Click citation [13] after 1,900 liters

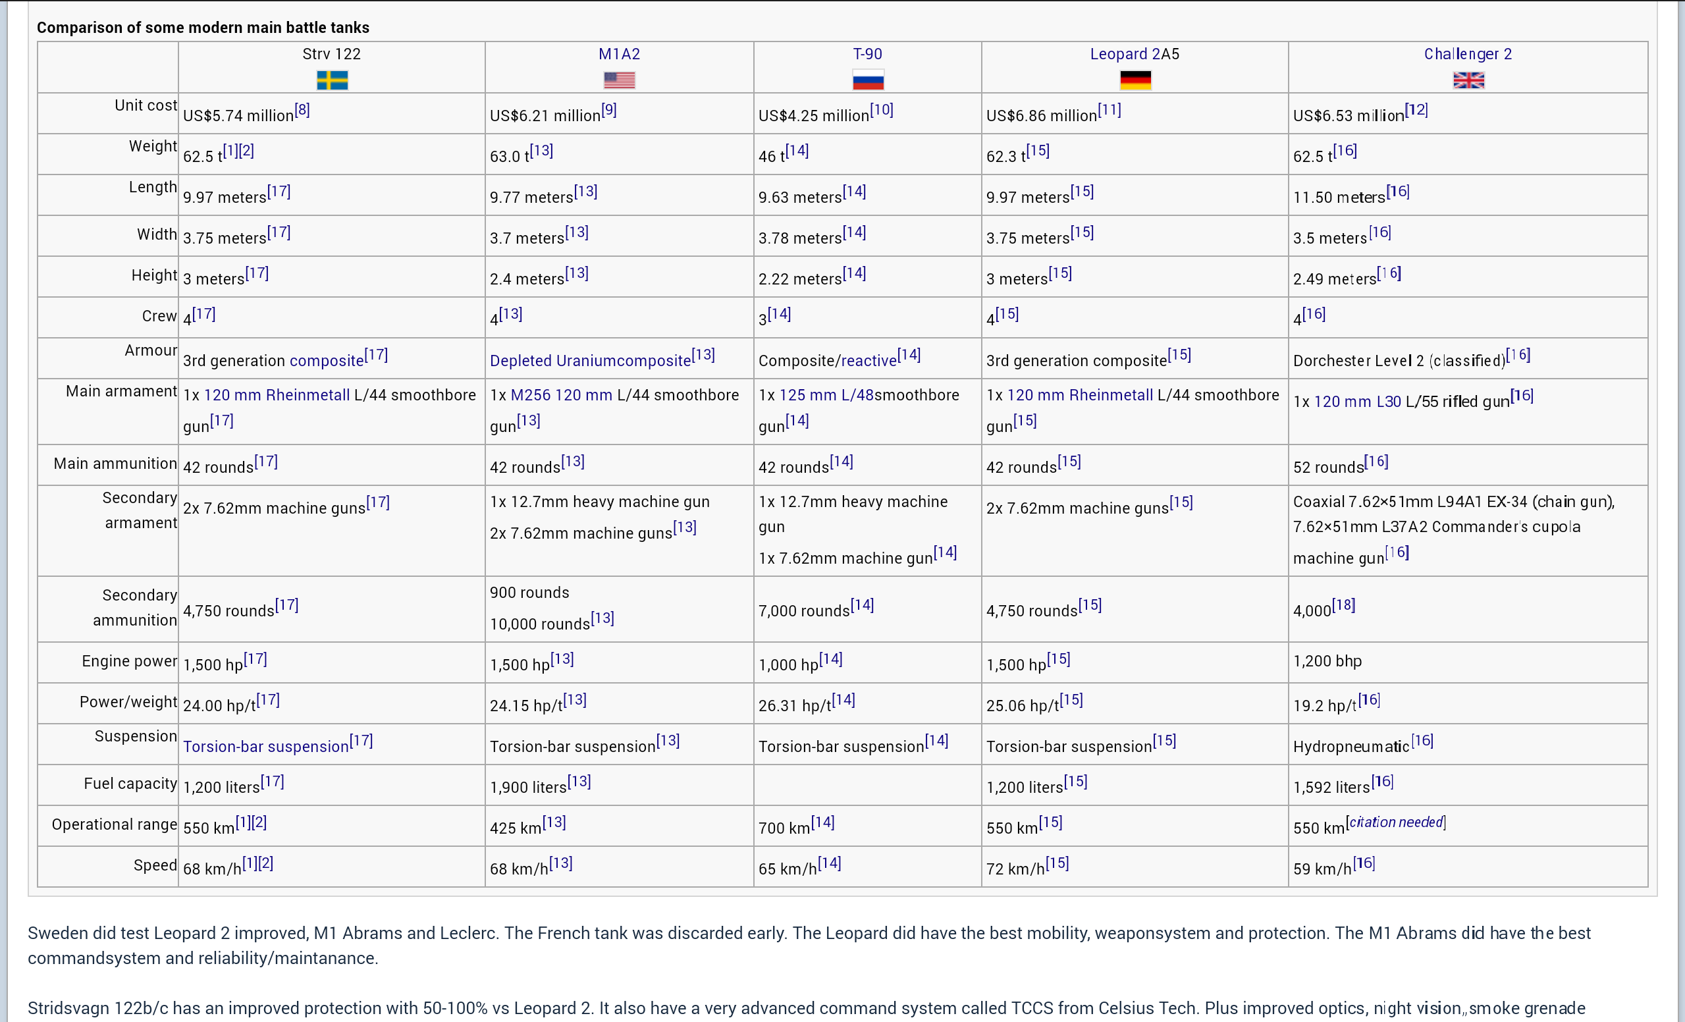[x=579, y=781]
